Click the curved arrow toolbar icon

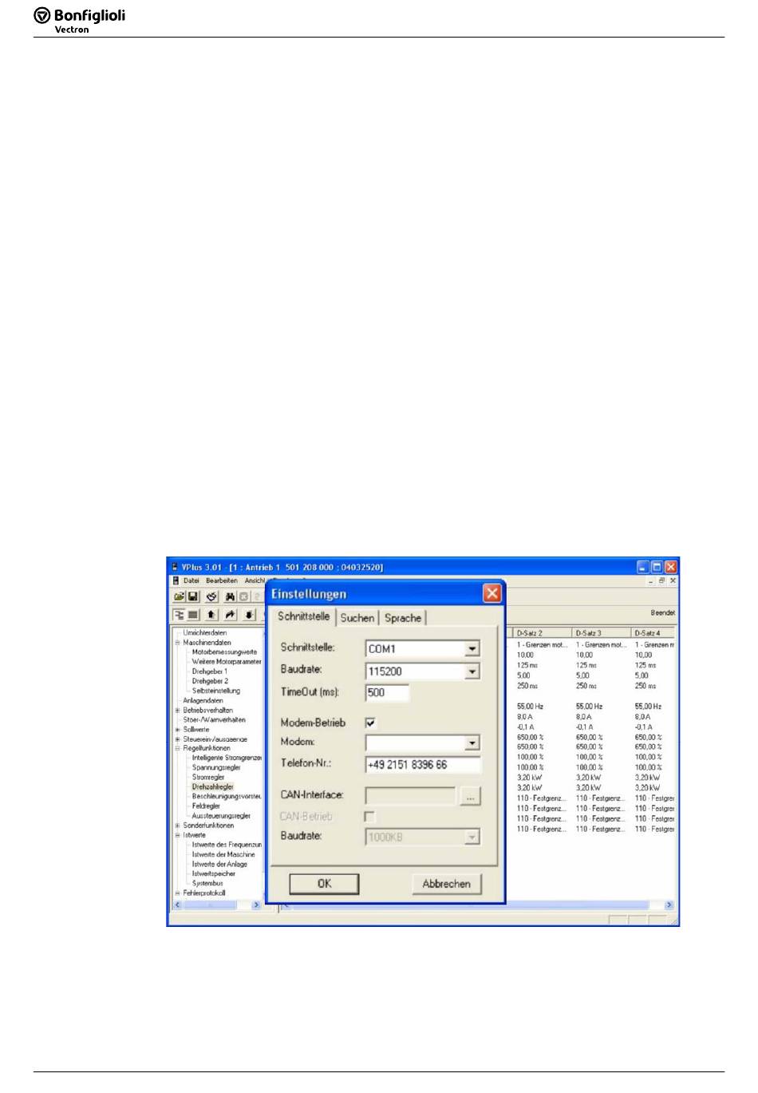[231, 615]
